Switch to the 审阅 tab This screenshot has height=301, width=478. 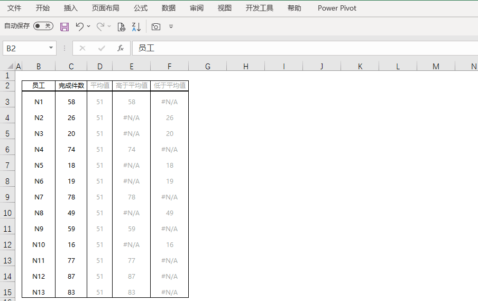pyautogui.click(x=197, y=8)
